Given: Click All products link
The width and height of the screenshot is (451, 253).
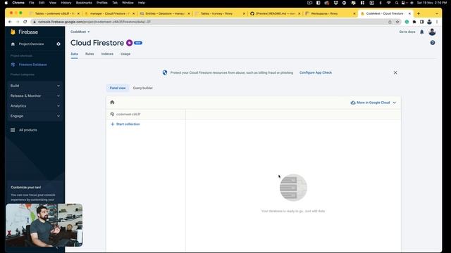Looking at the screenshot, I should click(x=28, y=130).
